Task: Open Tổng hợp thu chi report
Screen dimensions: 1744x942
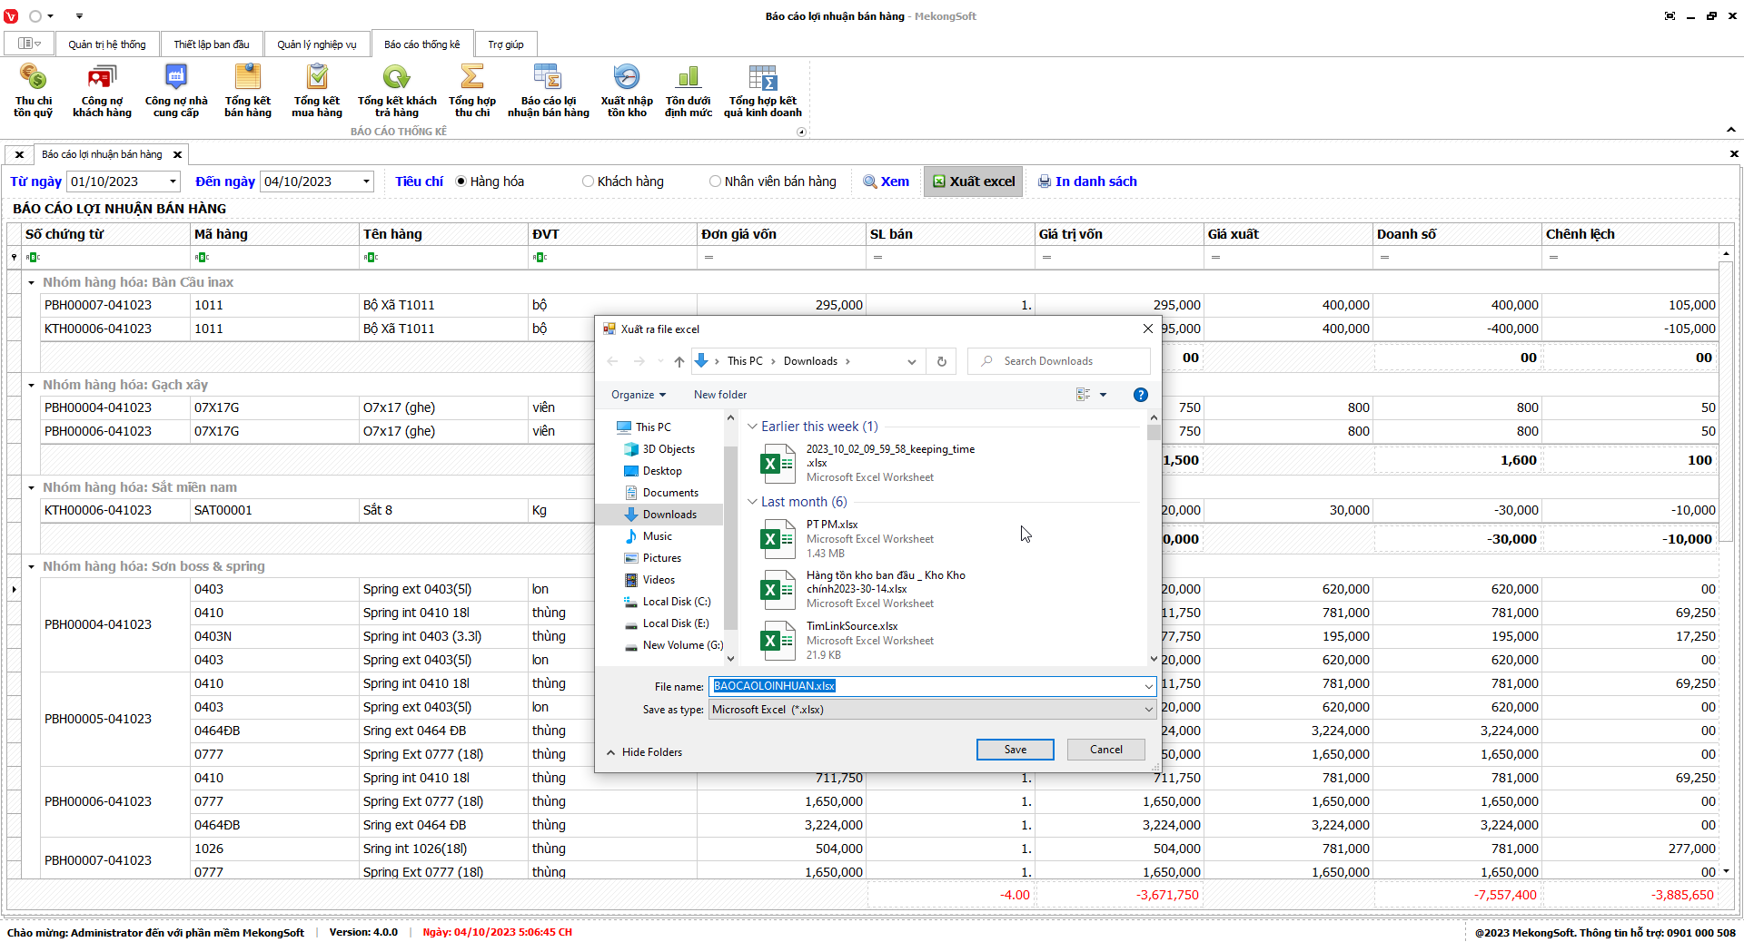Action: tap(472, 91)
